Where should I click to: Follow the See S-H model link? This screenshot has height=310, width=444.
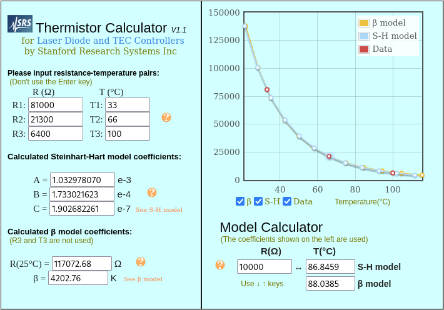pyautogui.click(x=159, y=209)
